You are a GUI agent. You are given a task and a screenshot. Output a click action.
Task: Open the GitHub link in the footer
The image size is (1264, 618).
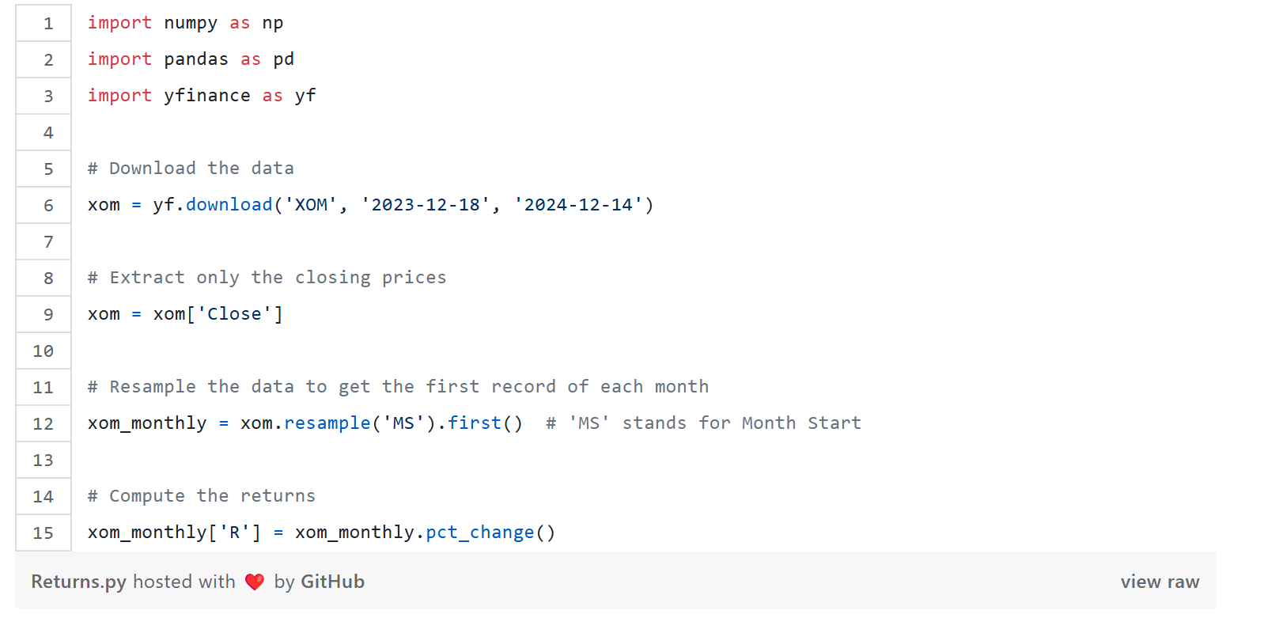click(x=332, y=582)
